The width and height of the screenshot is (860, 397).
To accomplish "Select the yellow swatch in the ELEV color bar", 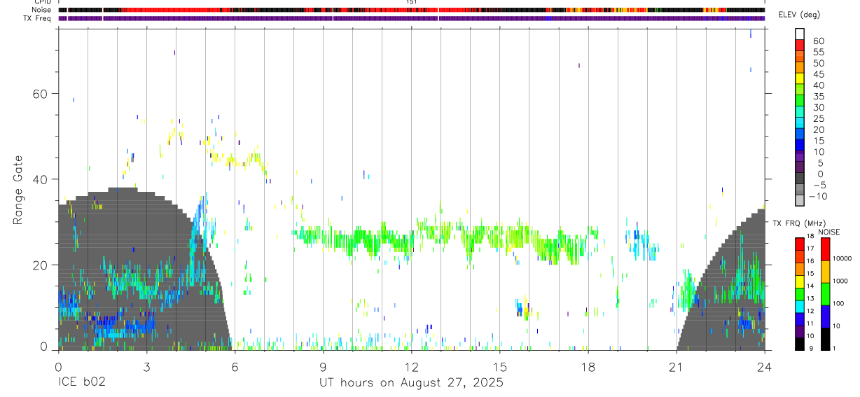I will click(800, 78).
